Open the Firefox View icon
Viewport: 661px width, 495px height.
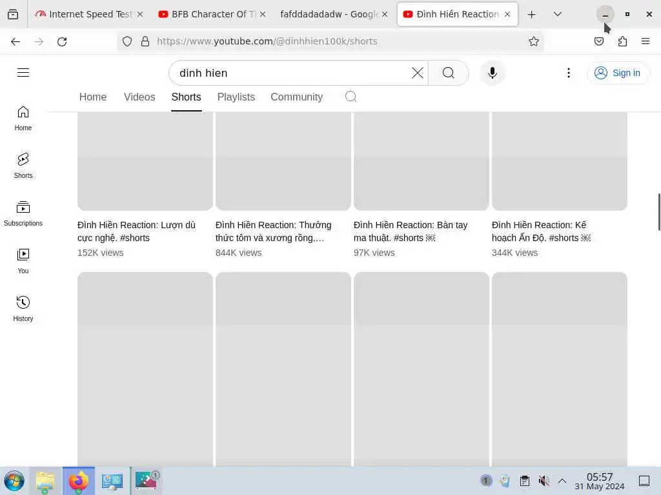tap(13, 14)
